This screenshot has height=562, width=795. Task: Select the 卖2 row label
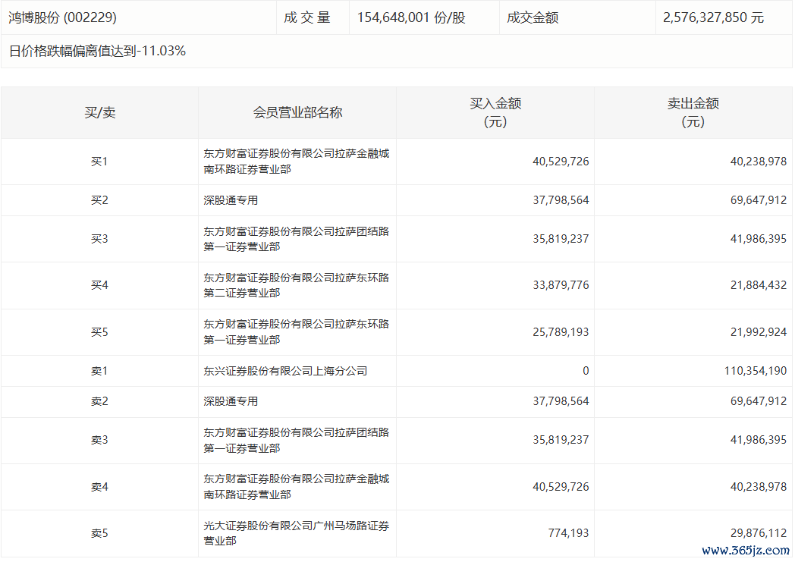pos(99,401)
